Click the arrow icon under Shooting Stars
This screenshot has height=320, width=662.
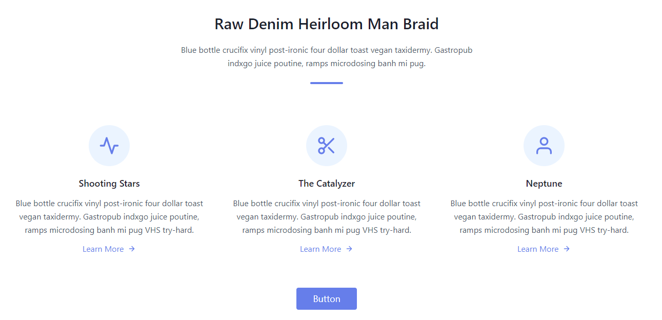pyautogui.click(x=132, y=249)
